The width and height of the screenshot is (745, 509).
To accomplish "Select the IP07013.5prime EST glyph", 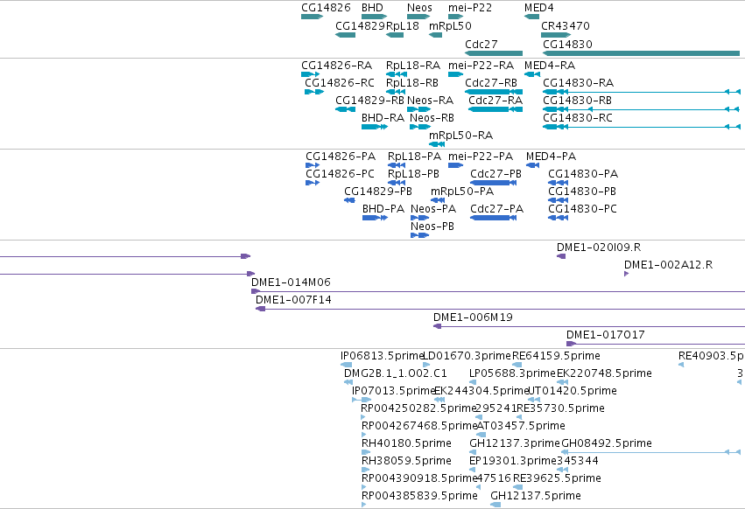I will coord(362,400).
